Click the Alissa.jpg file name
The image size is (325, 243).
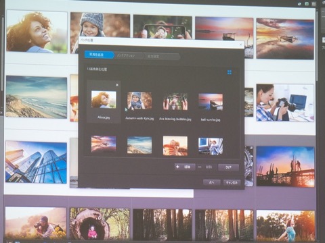[104, 117]
